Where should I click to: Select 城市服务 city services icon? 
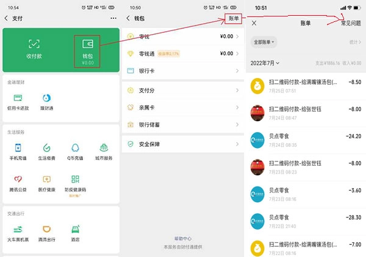[x=104, y=150]
